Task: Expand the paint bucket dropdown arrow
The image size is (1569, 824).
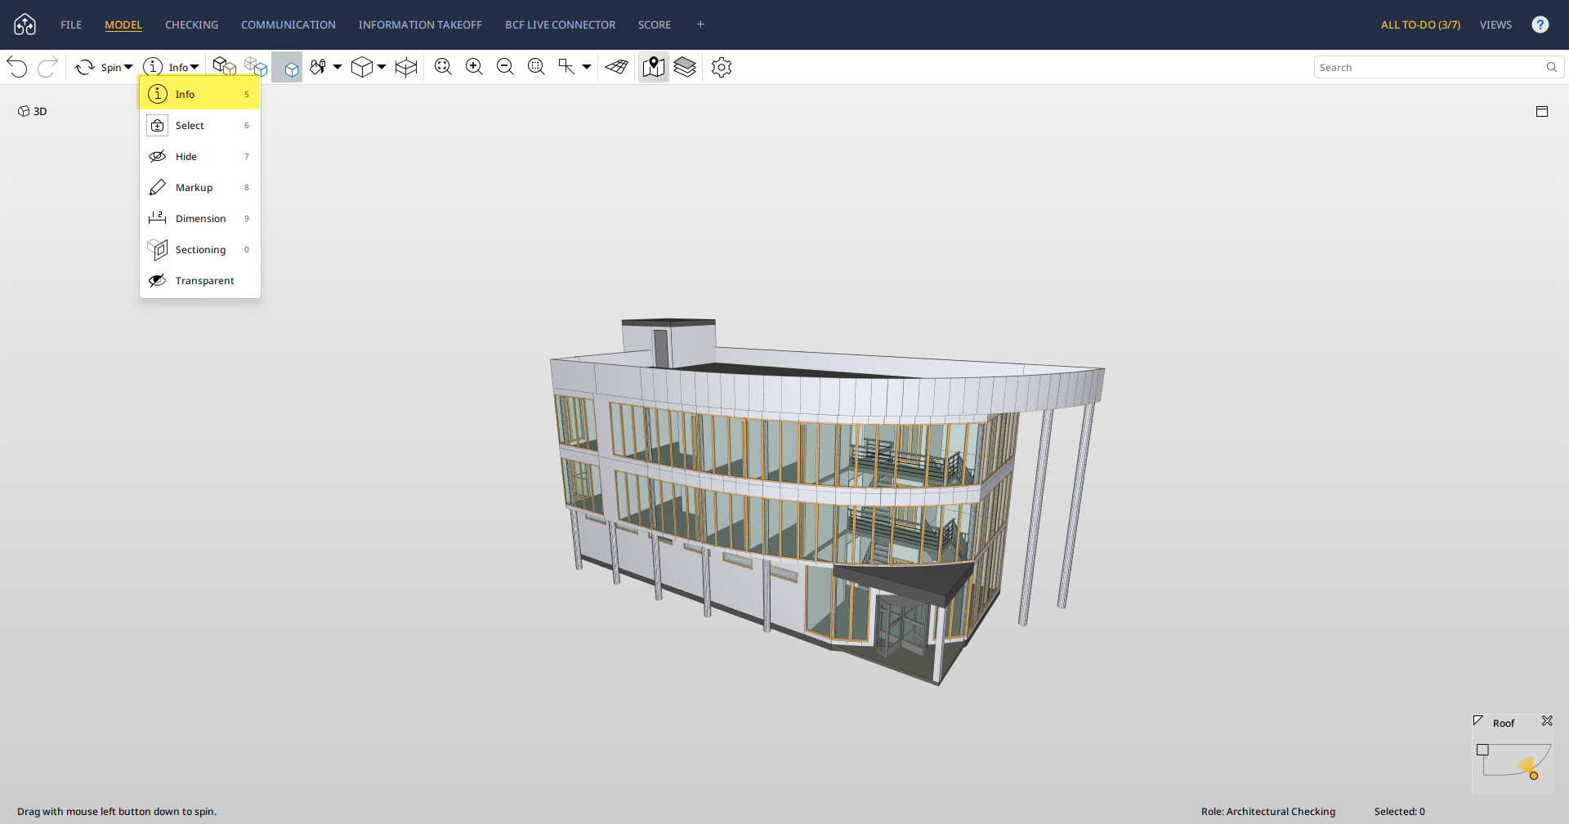Action: click(x=337, y=67)
